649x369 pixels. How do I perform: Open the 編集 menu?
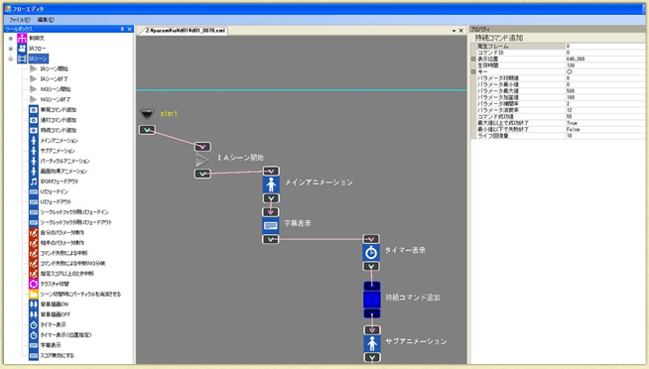[x=46, y=20]
